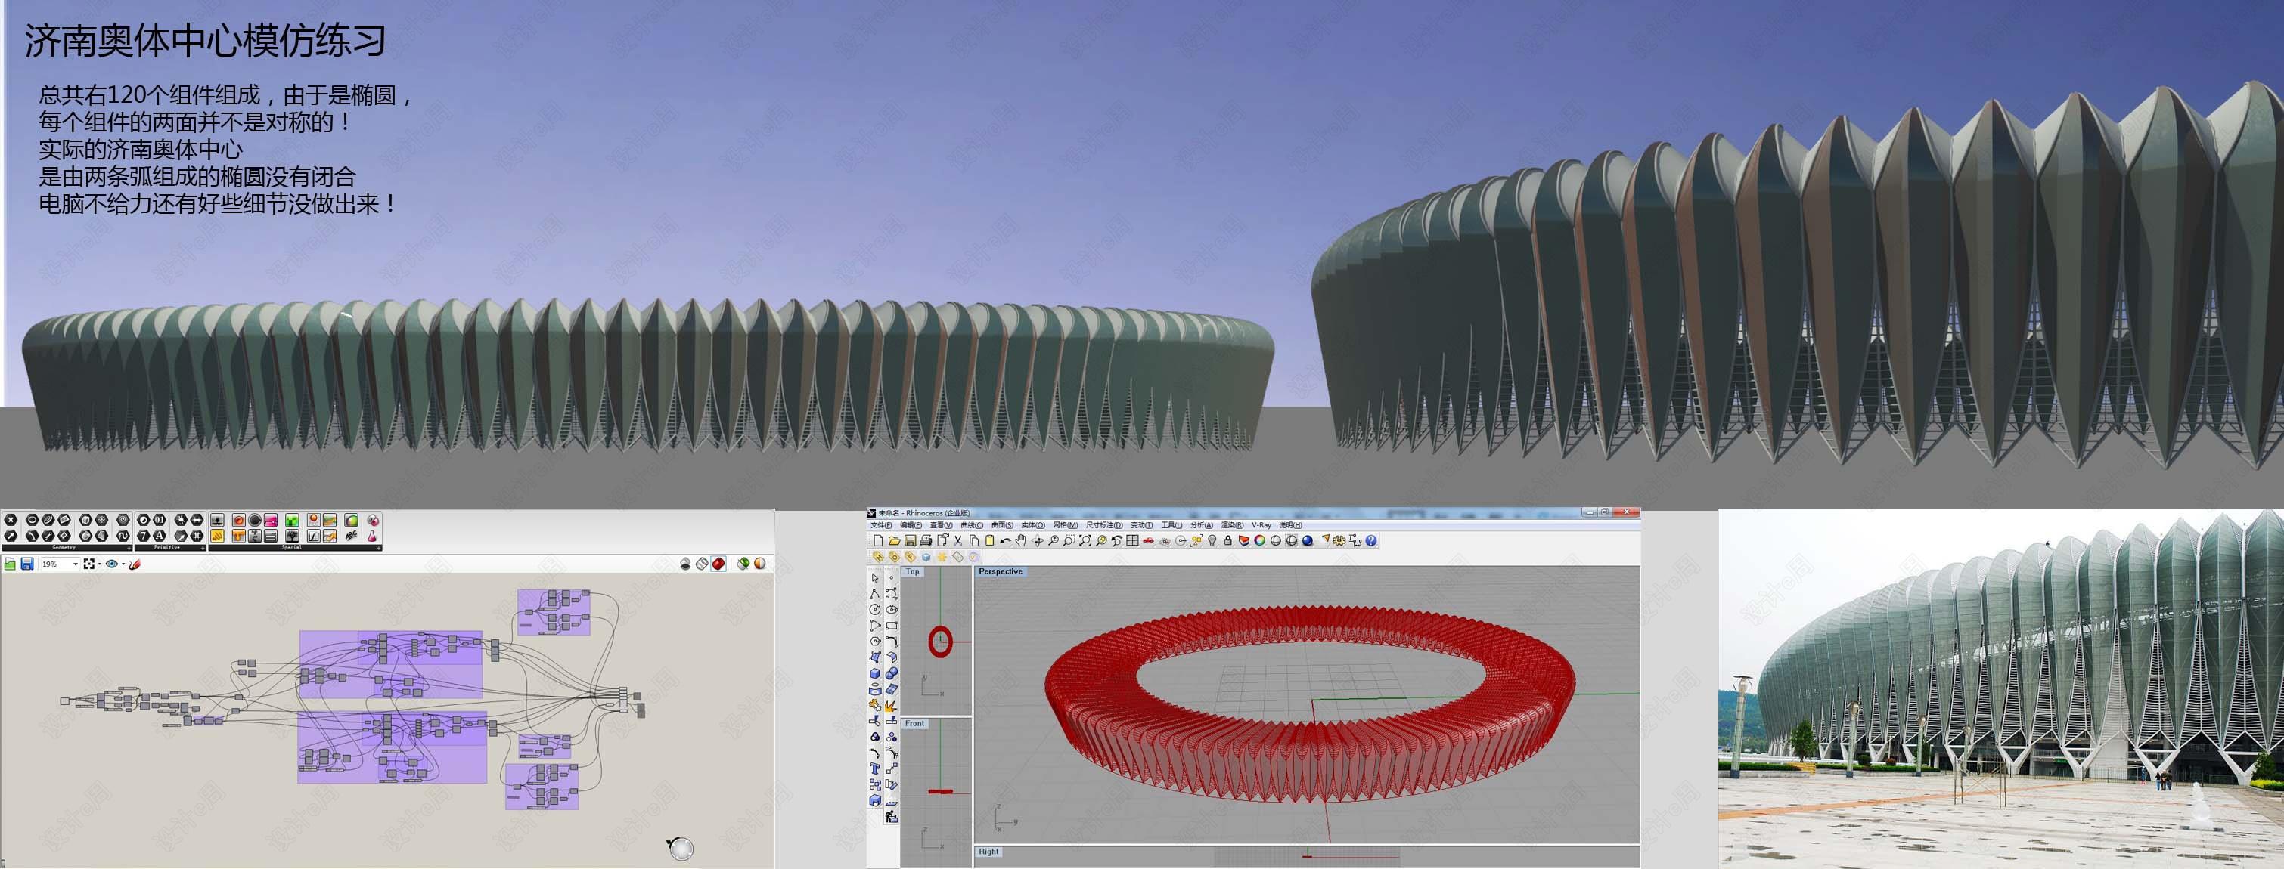Click the light bulb hide objects icon

(x=1212, y=540)
